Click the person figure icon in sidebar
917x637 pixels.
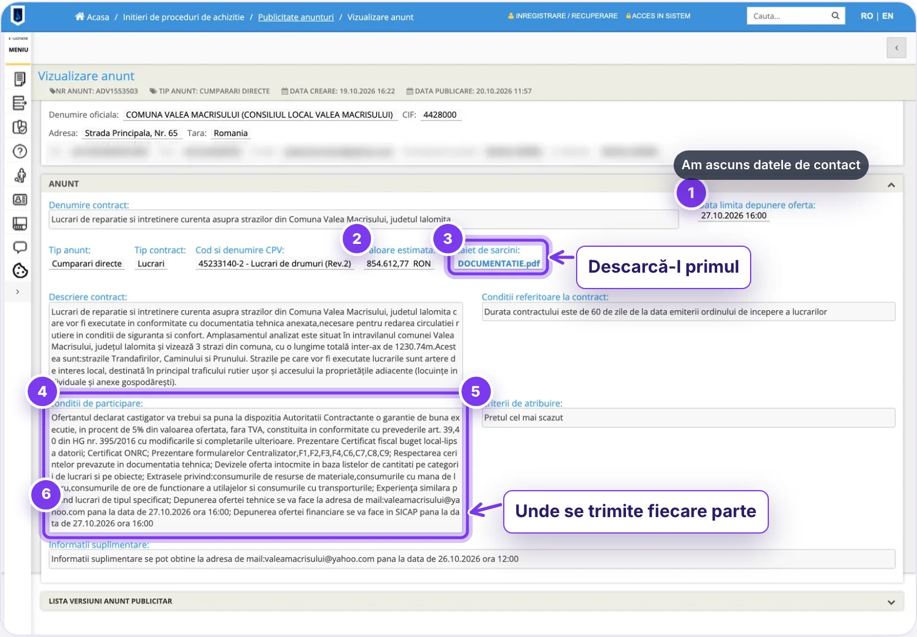[19, 176]
